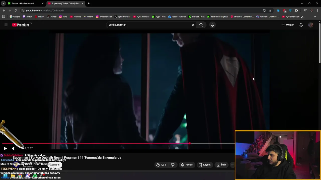
Task: Reload the current page
Action: [x=16, y=10]
